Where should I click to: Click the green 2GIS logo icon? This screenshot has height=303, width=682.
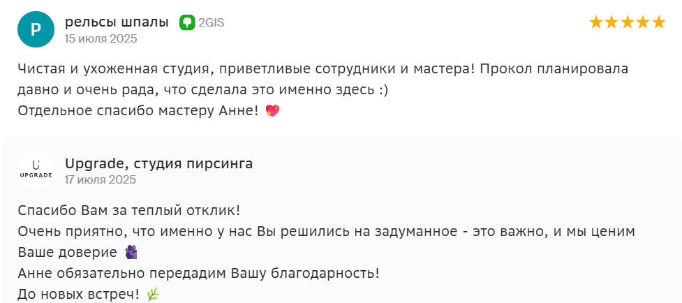pyautogui.click(x=187, y=22)
